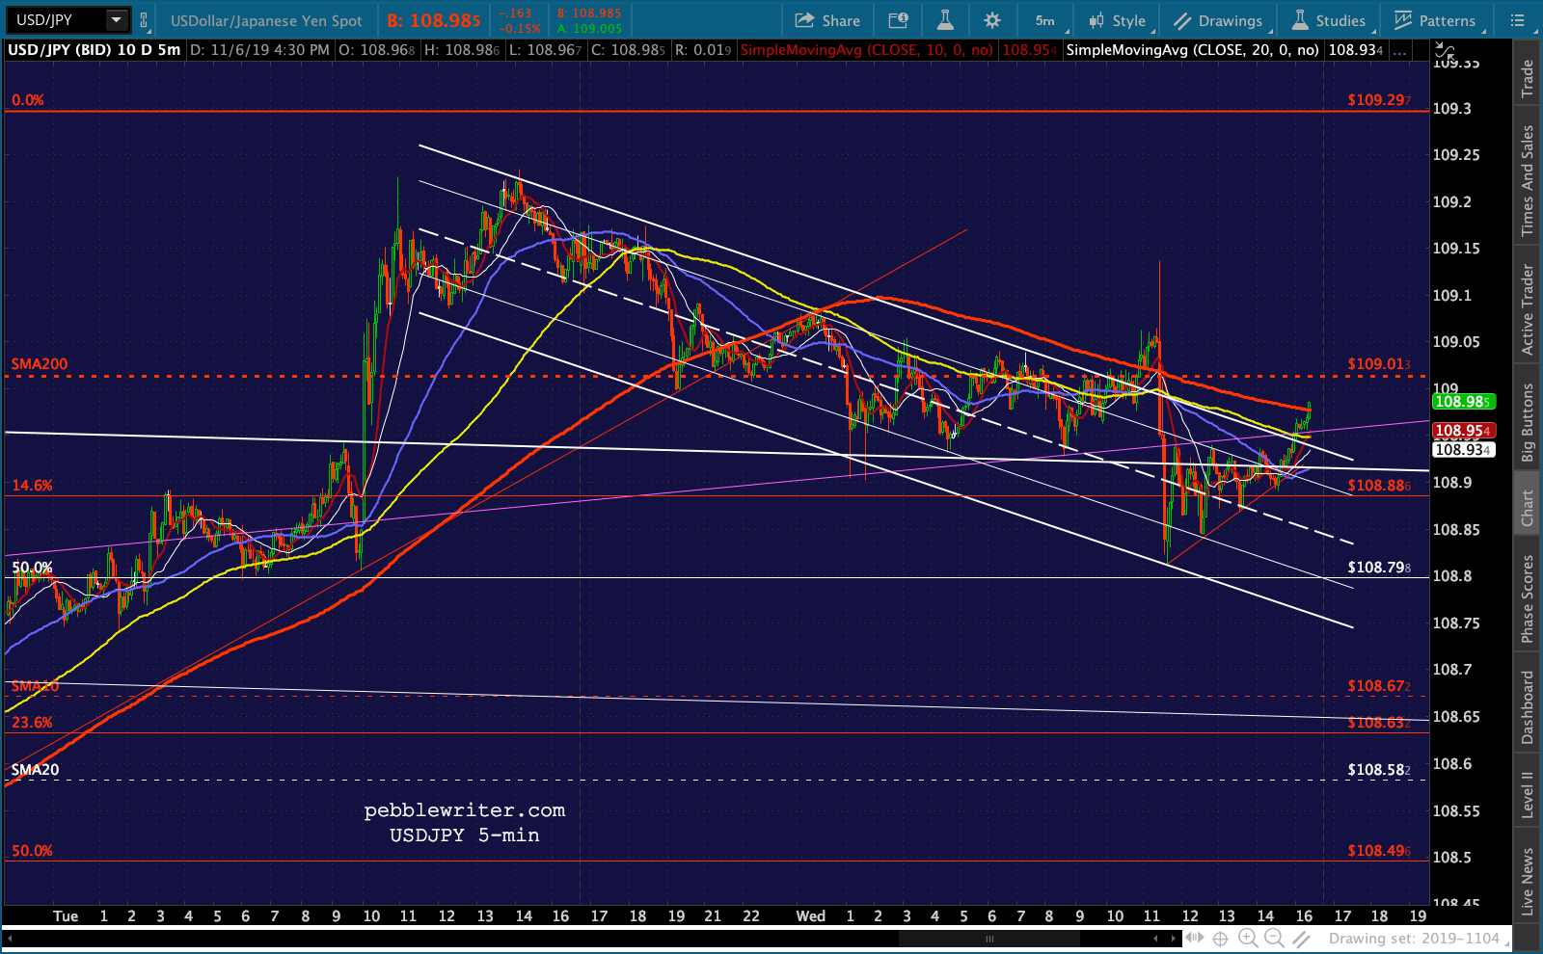Click the B: 108.985 bid quote

434,20
